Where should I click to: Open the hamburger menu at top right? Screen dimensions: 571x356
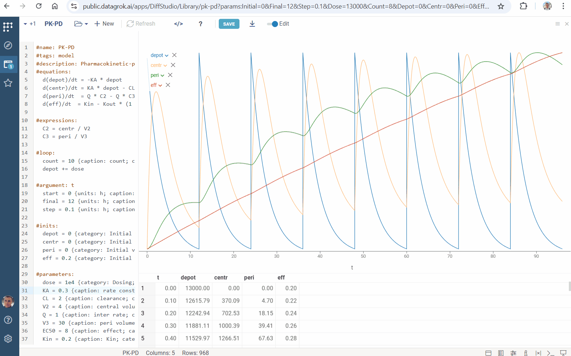tap(557, 24)
